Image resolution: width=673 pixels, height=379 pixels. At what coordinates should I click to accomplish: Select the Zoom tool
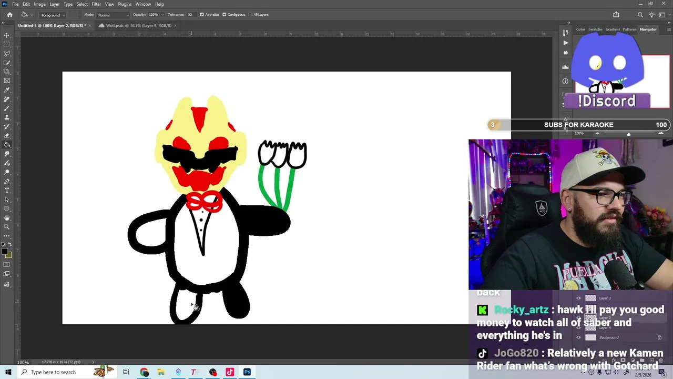pyautogui.click(x=7, y=227)
